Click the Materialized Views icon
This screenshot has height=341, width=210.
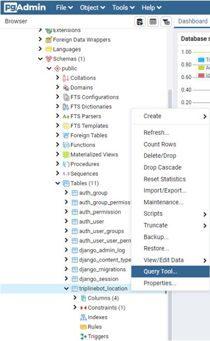pyautogui.click(x=66, y=155)
